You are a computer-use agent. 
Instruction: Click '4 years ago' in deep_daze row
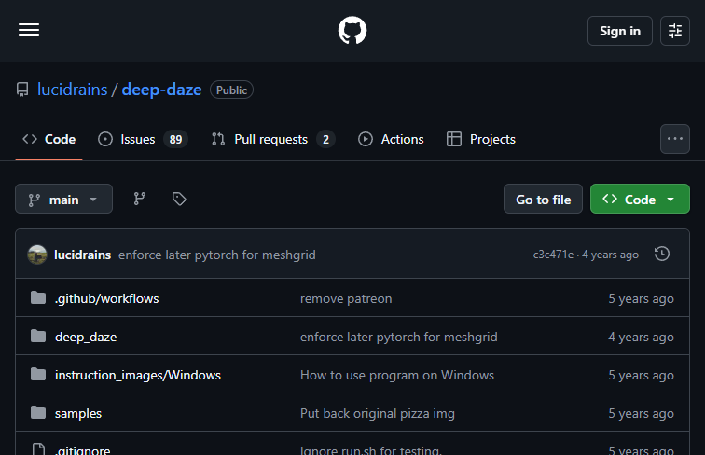pyautogui.click(x=641, y=337)
